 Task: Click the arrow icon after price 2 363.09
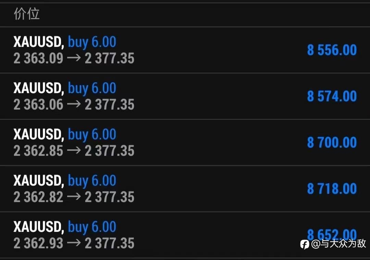(74, 58)
